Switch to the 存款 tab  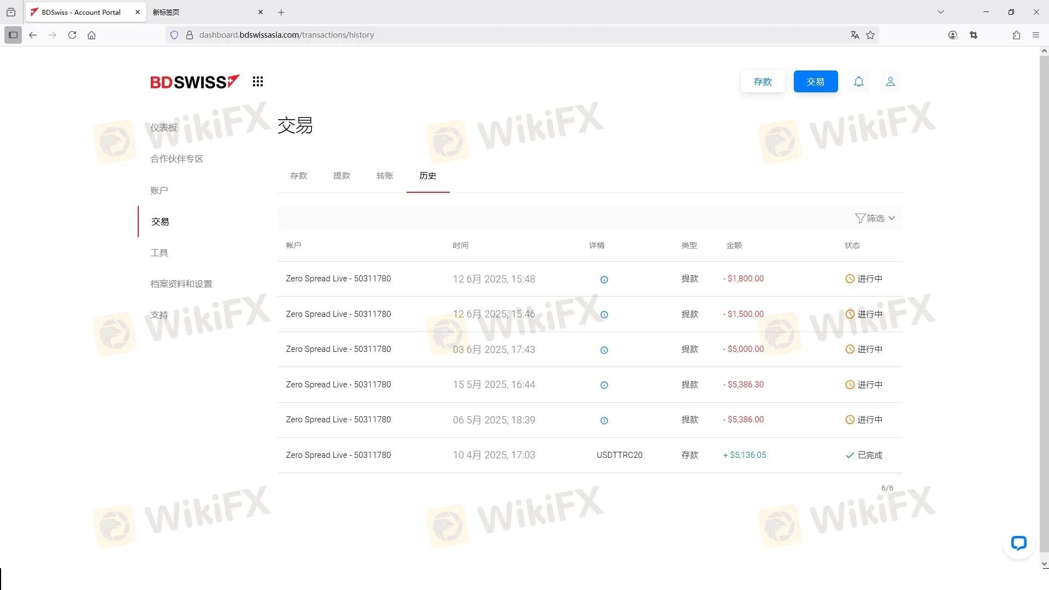click(299, 176)
